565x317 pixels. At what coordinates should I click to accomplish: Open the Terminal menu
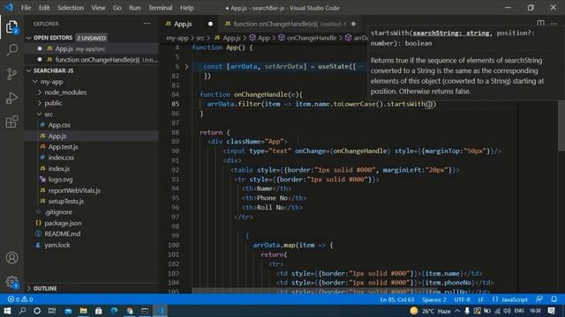tap(160, 8)
